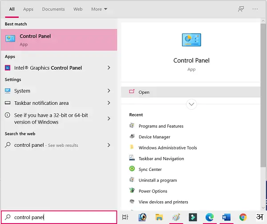Viewport: 267px width, 224px height.
Task: Click the scrollbar up arrow
Action: click(x=263, y=21)
